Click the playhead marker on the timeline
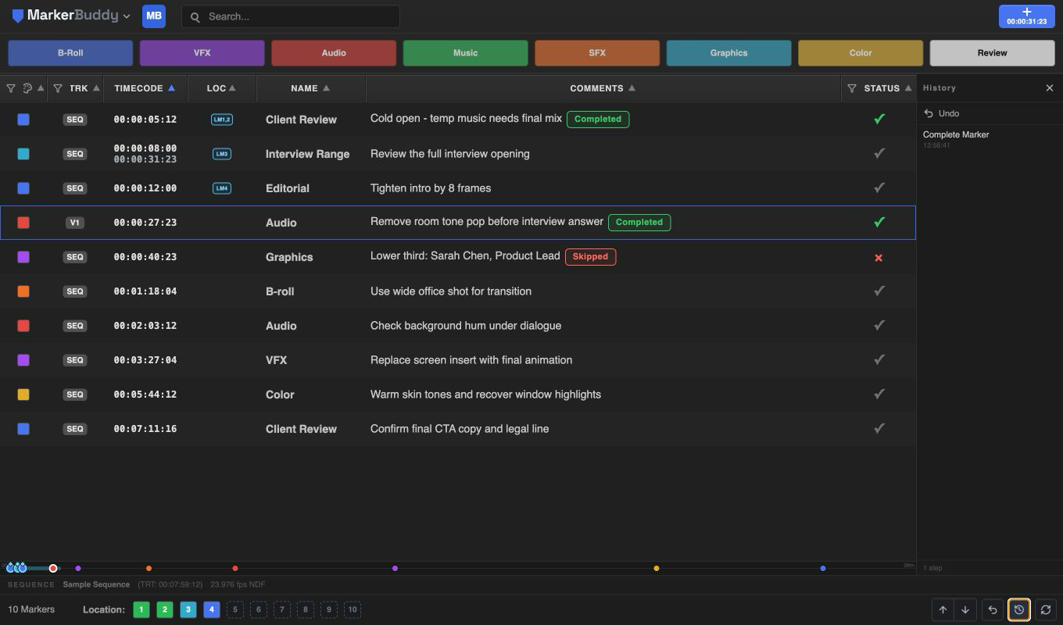 (53, 568)
